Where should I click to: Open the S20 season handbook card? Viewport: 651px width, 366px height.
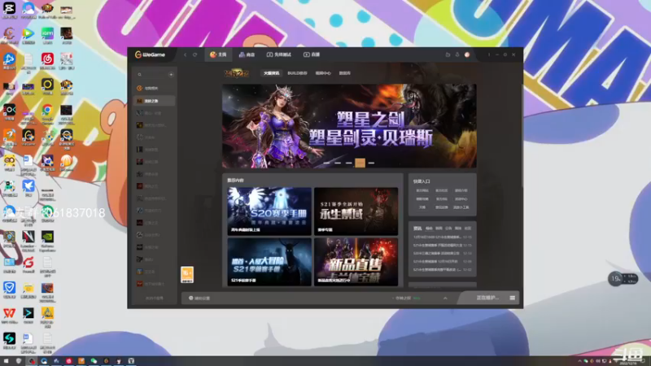[x=269, y=211]
